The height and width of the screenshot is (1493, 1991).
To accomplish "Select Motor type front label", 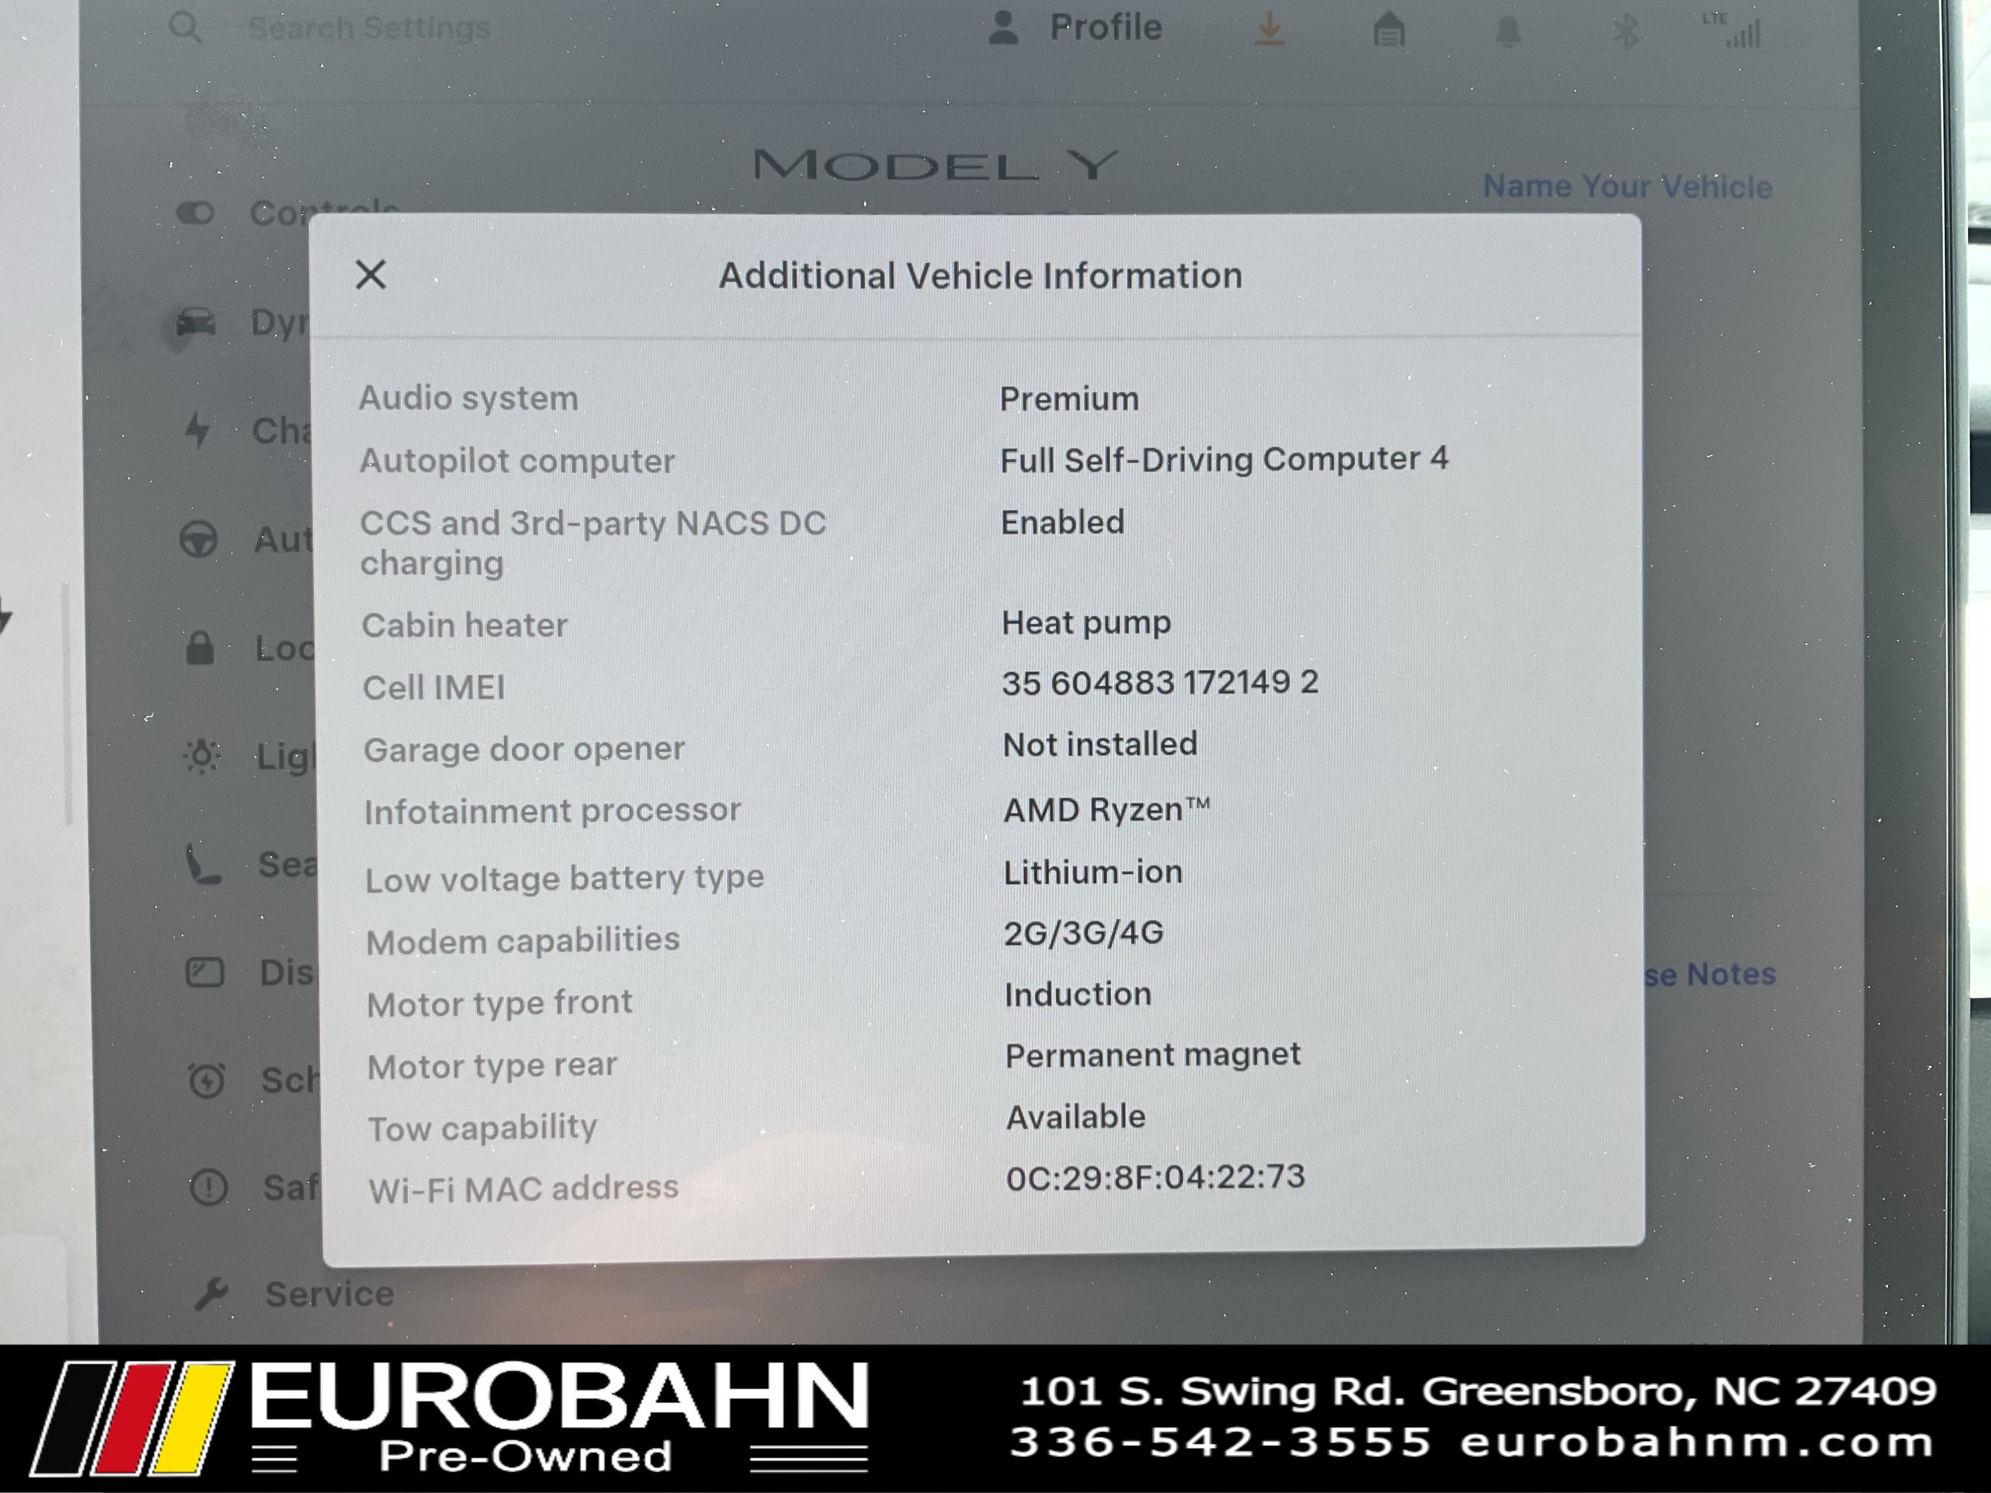I will tap(499, 1003).
